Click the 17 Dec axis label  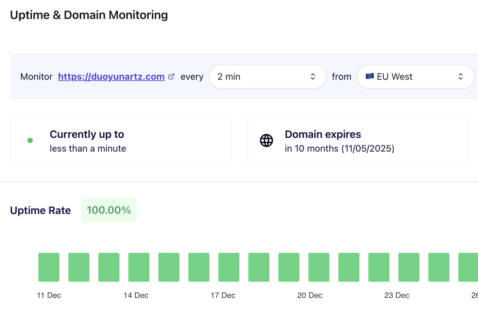coord(223,295)
